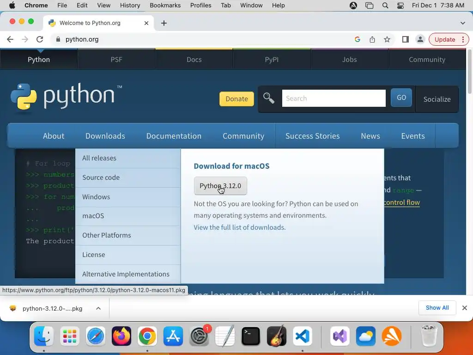The width and height of the screenshot is (473, 355).
Task: Open the Community navigation menu
Action: pyautogui.click(x=243, y=136)
